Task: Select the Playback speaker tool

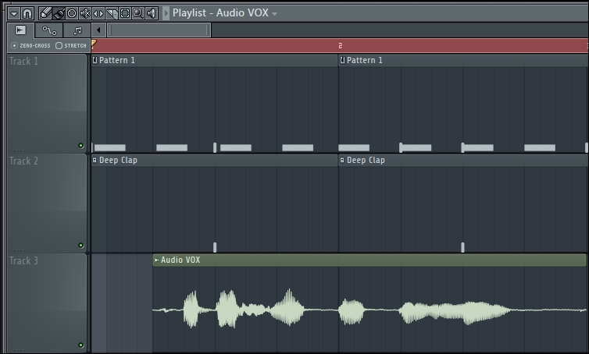Action: [152, 13]
